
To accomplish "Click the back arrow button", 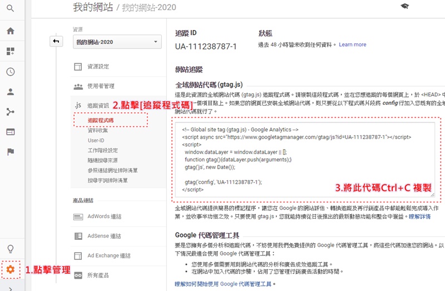I will pyautogui.click(x=56, y=41).
